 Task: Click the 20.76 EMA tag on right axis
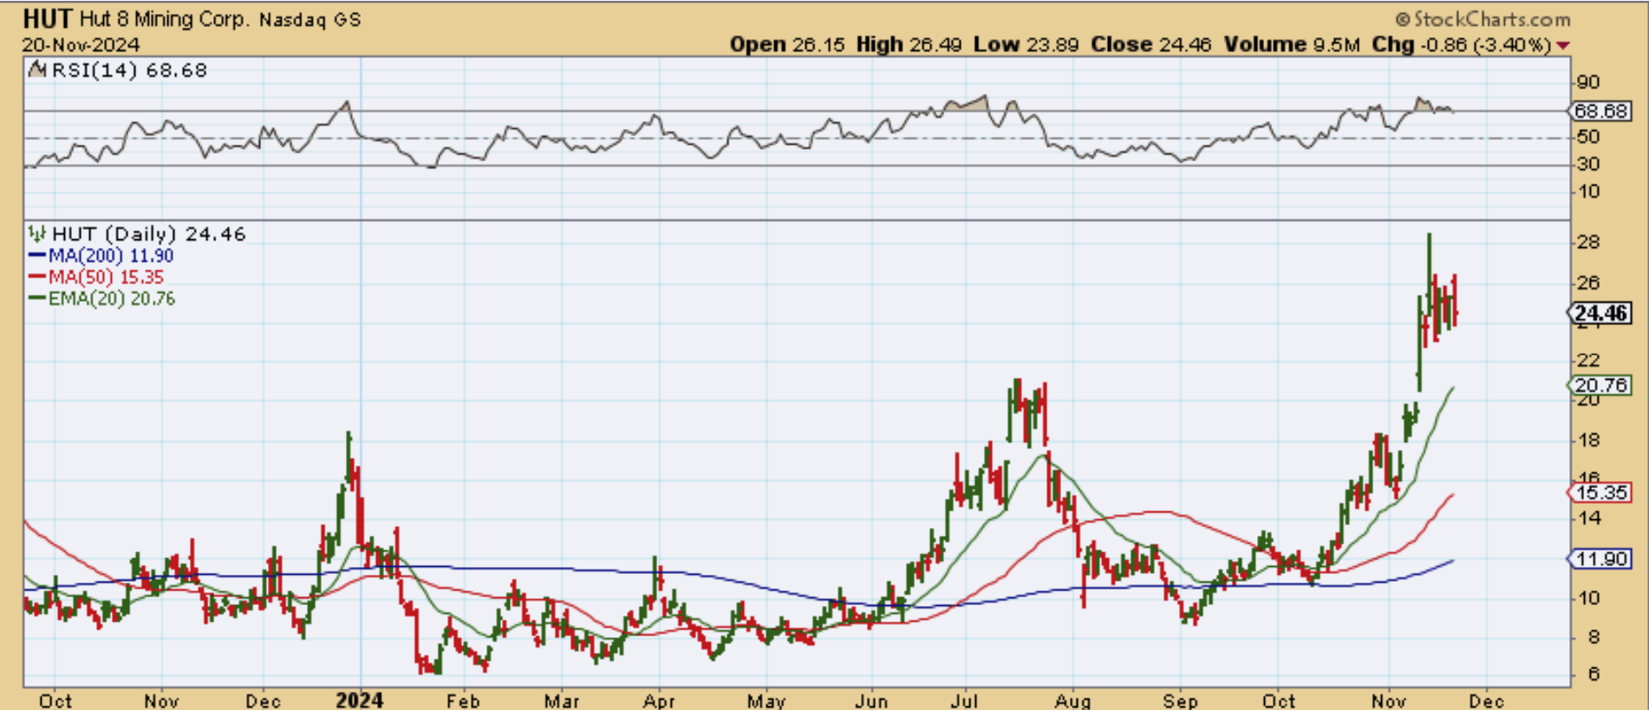1600,385
